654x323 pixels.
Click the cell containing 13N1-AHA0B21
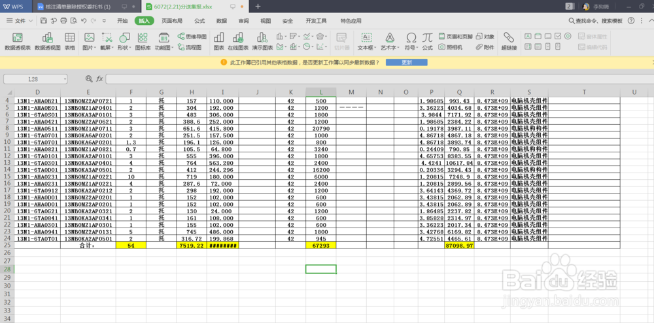(x=37, y=101)
